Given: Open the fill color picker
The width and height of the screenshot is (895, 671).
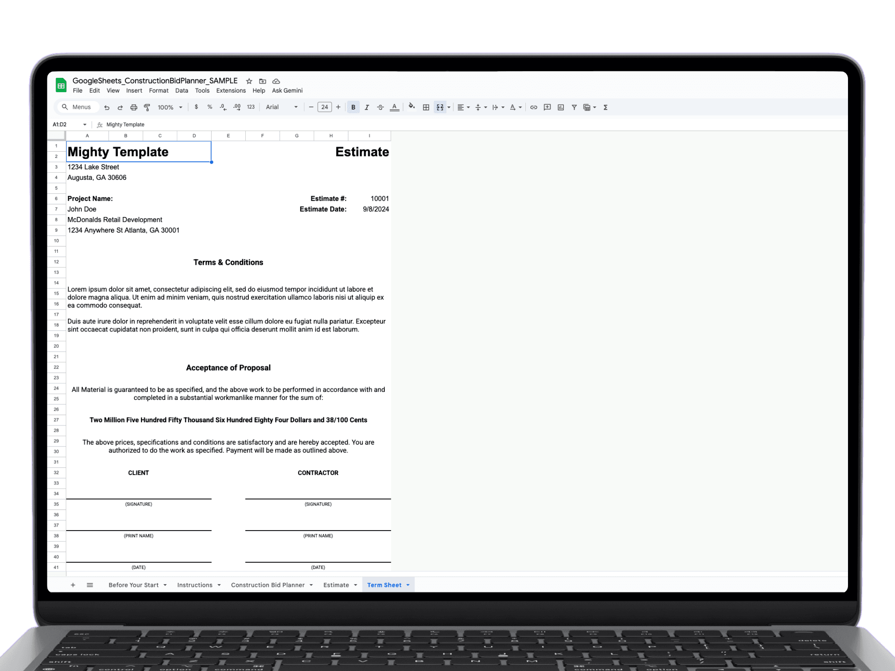Looking at the screenshot, I should click(x=412, y=106).
